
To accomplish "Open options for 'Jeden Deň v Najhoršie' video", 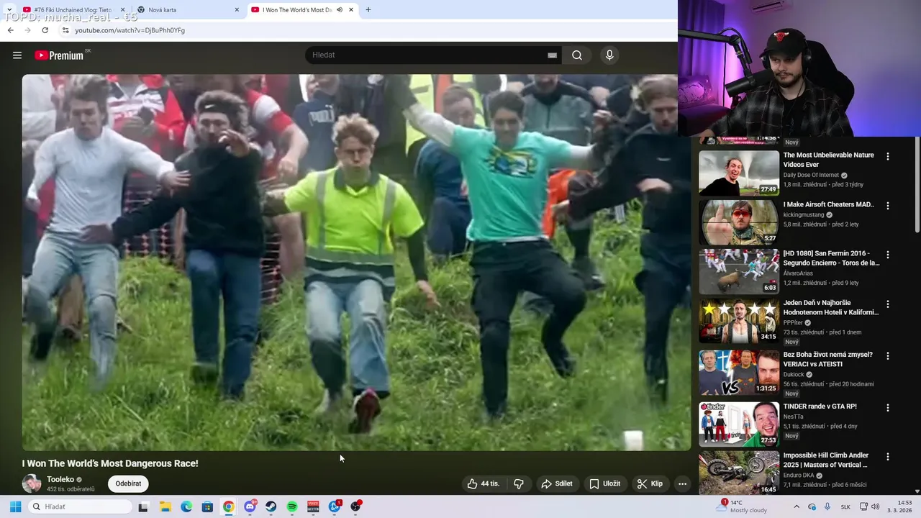I will tap(887, 304).
